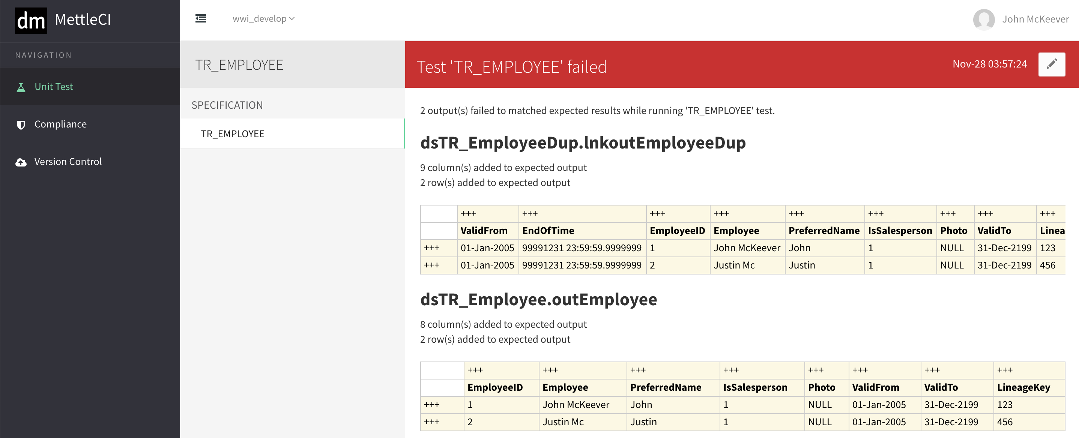Viewport: 1079px width, 438px height.
Task: Click the dsTR_Employee.outEmployee heading
Action: coord(538,299)
